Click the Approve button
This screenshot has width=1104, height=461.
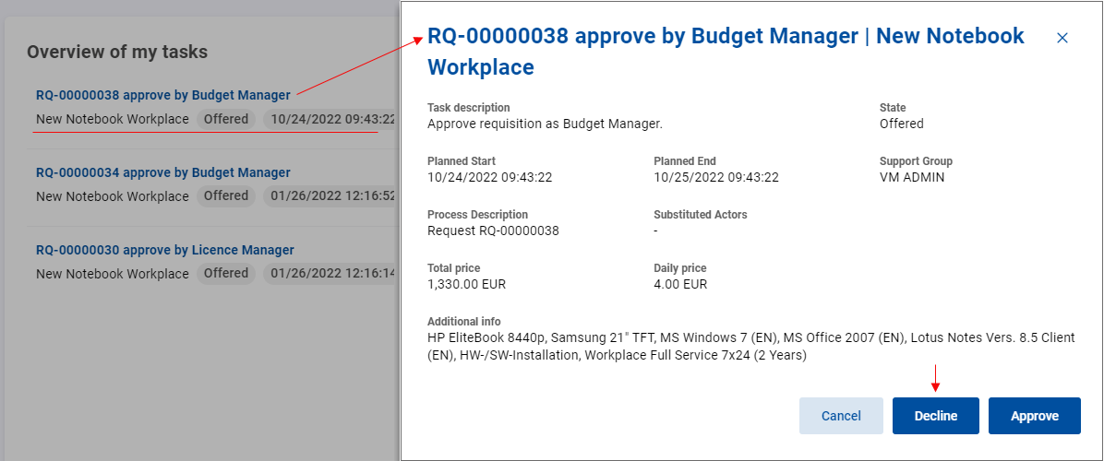(1034, 416)
